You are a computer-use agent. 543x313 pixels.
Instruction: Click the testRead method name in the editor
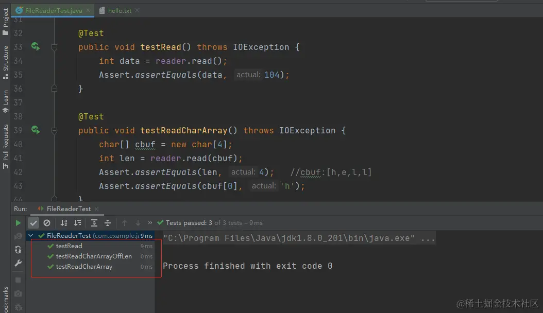click(x=161, y=47)
